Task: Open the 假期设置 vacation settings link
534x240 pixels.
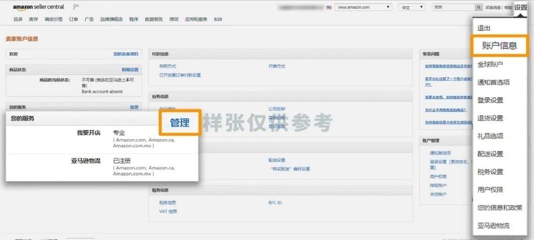Action: (x=130, y=70)
